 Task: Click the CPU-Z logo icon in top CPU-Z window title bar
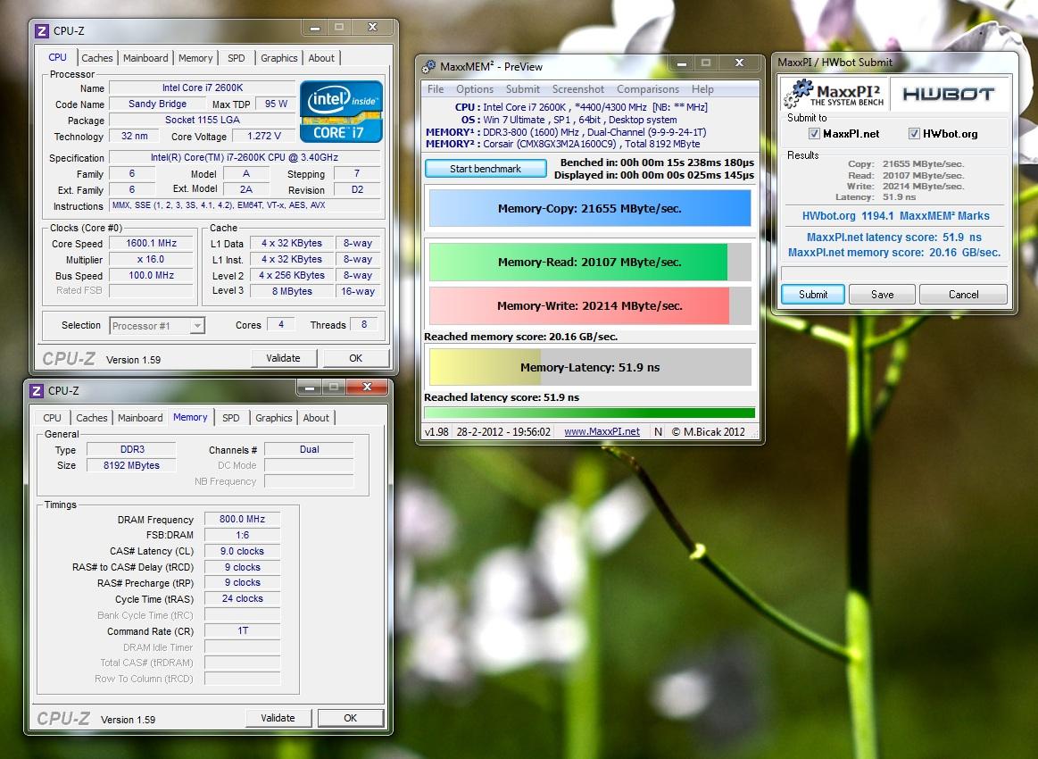click(x=42, y=30)
